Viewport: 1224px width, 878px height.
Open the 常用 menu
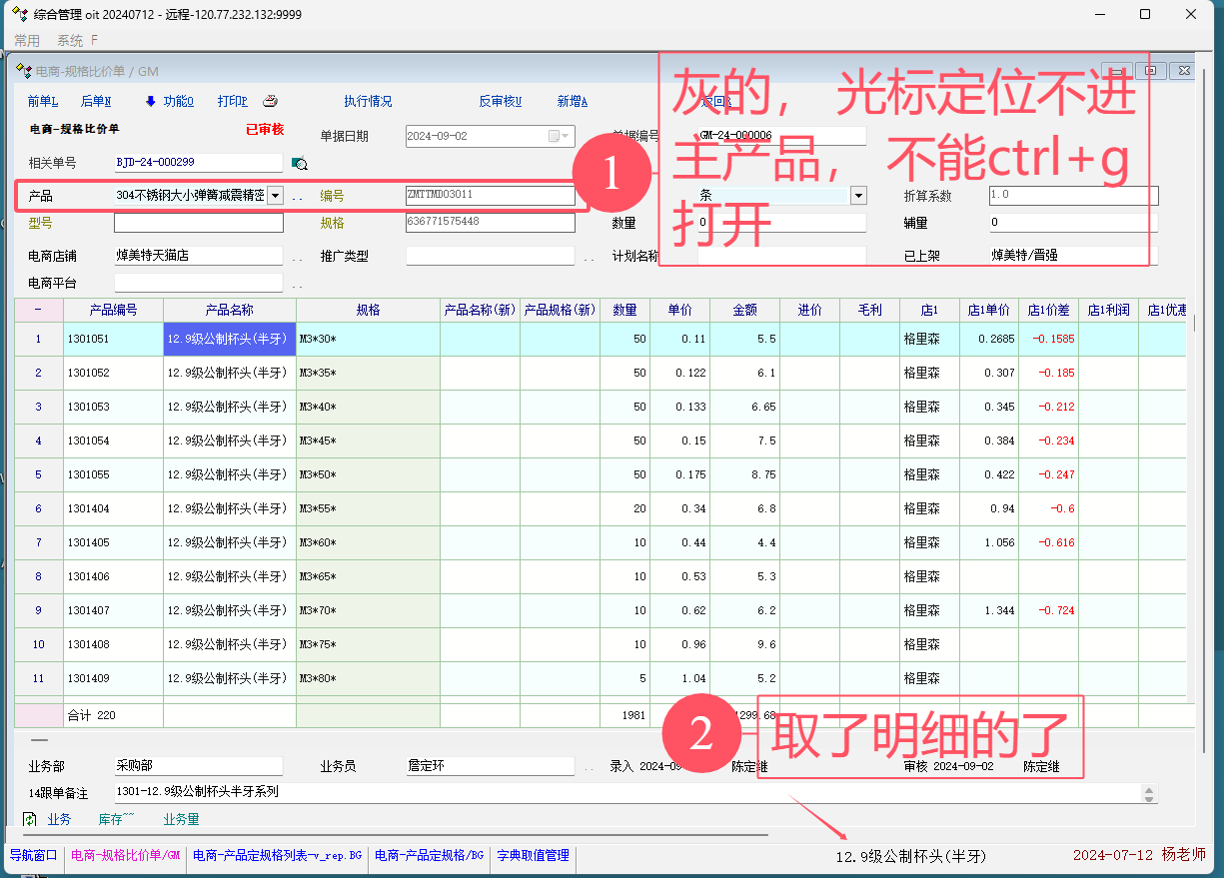coord(27,41)
